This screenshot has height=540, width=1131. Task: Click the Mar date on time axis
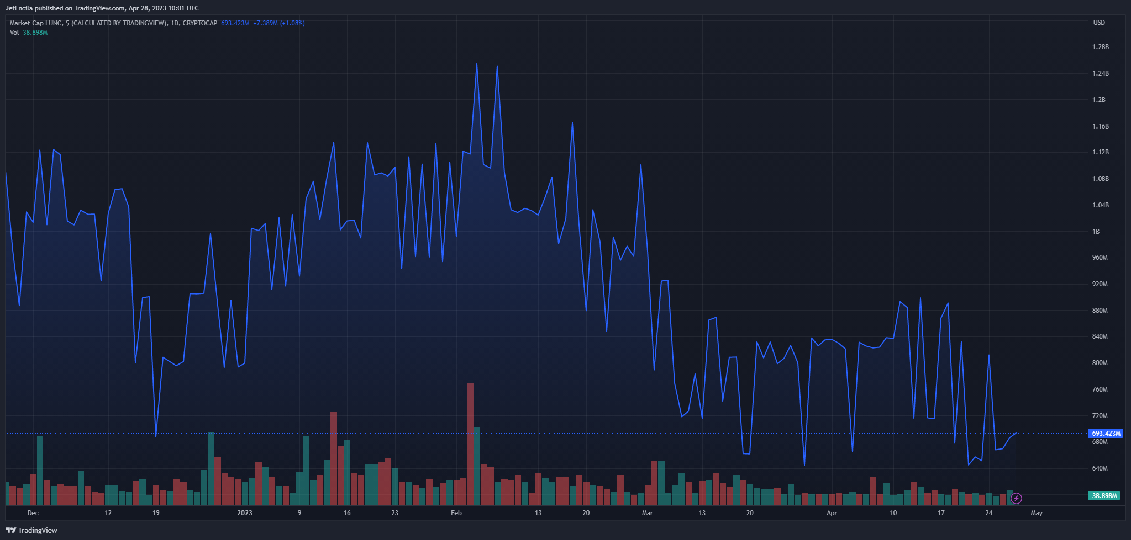(x=648, y=513)
